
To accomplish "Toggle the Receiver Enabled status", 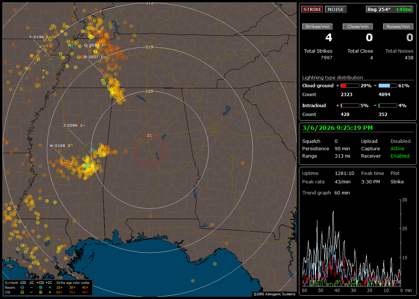I will coord(399,156).
